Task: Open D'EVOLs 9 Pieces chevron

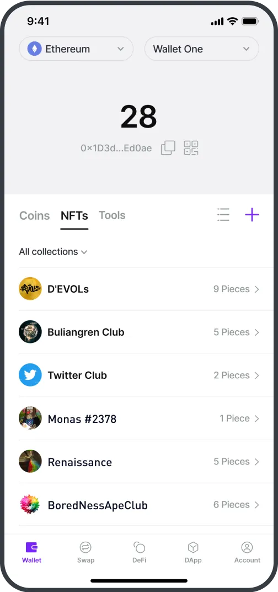Action: (256, 289)
